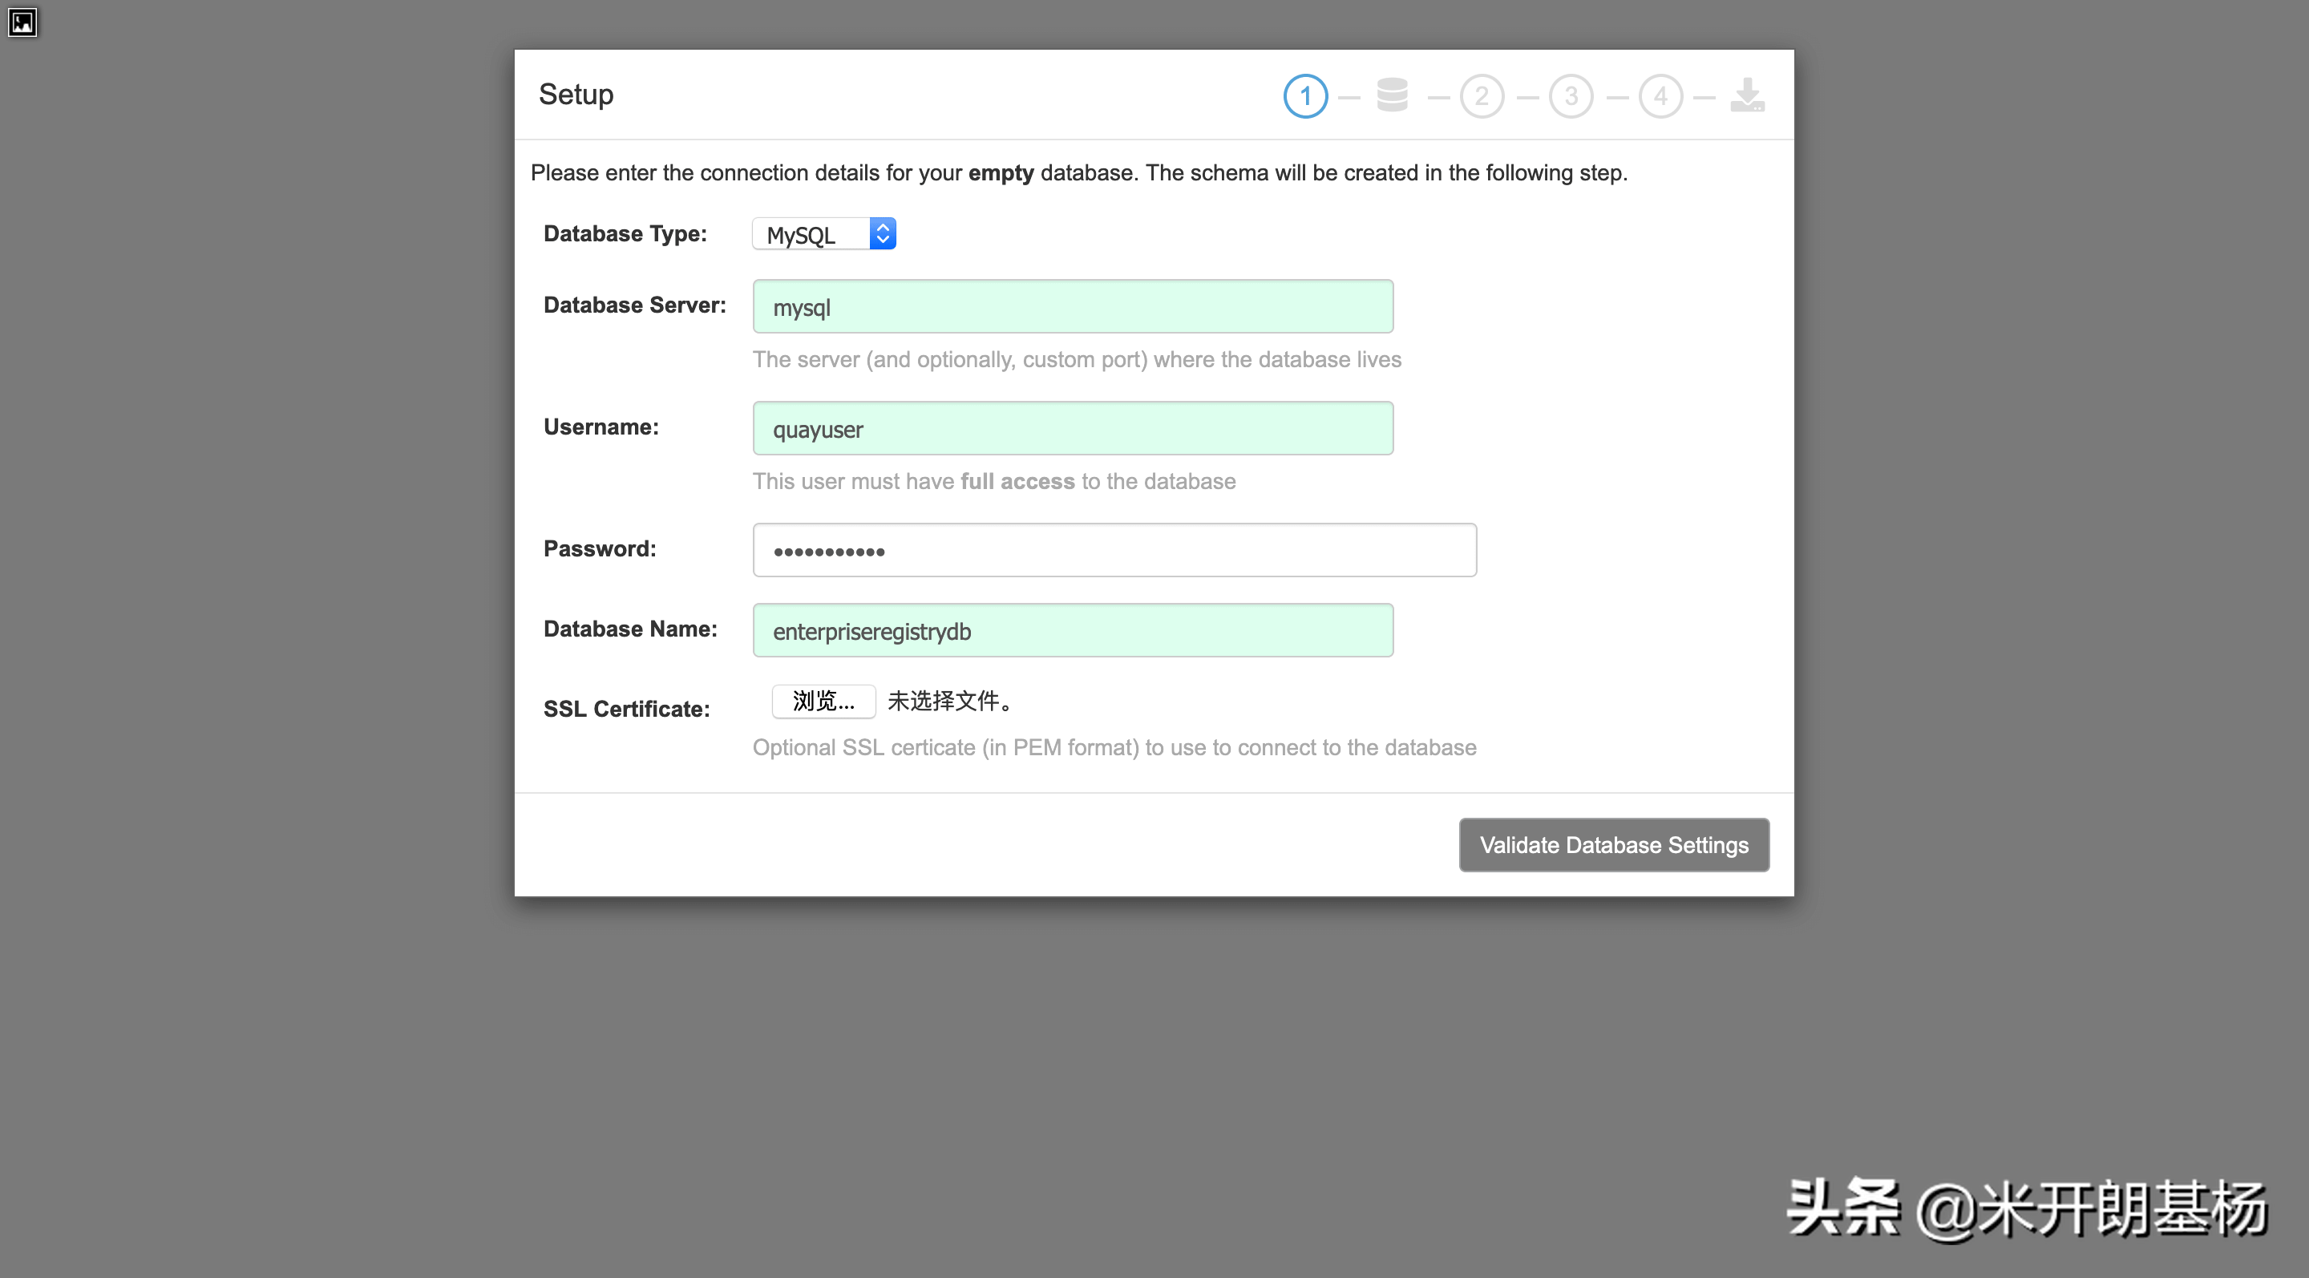2309x1278 pixels.
Task: Click the database stack step icon
Action: click(x=1392, y=95)
